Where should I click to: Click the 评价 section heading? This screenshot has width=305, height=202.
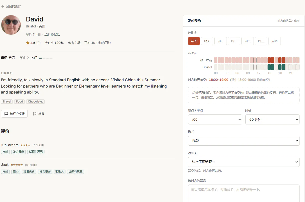click(5, 131)
